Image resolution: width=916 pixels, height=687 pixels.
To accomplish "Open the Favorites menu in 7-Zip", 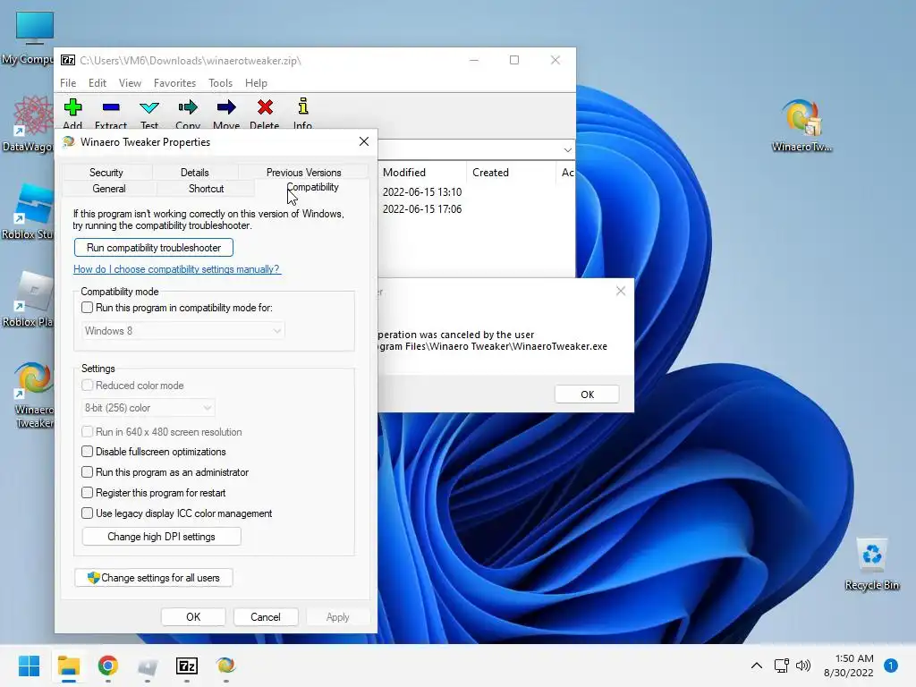I will coord(174,83).
